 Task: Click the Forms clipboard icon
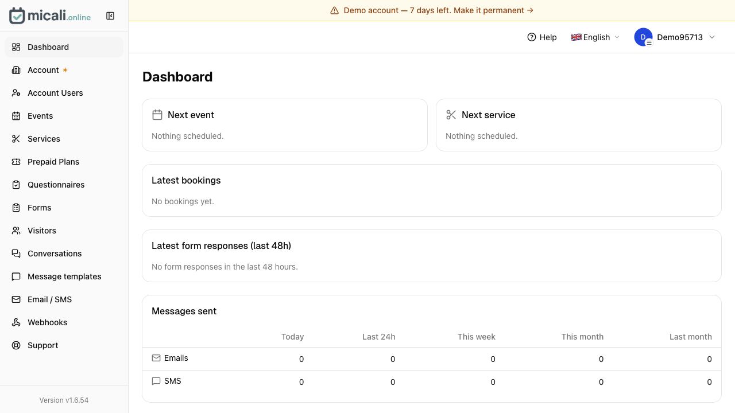(16, 208)
